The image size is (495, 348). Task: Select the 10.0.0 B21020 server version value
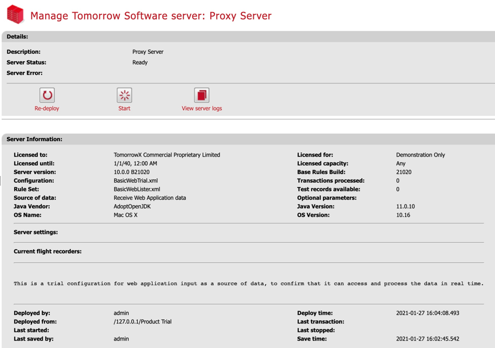coord(131,172)
